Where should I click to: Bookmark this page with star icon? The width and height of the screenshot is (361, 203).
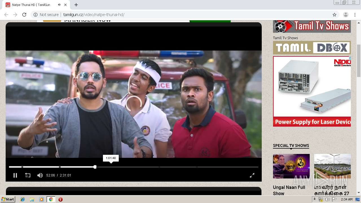(334, 15)
